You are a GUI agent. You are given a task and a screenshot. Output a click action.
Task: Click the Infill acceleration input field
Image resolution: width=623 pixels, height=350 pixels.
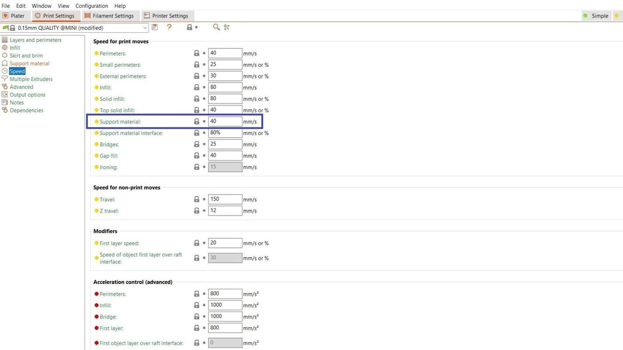(225, 305)
